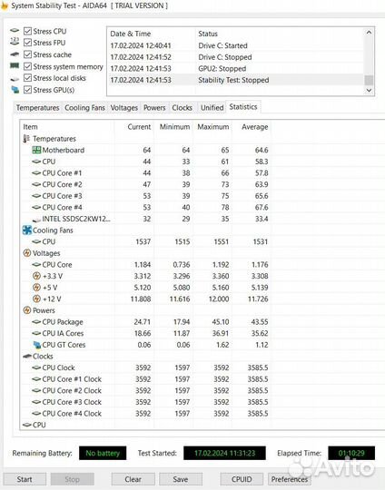The width and height of the screenshot is (385, 490).
Task: Open Preferences
Action: click(290, 479)
